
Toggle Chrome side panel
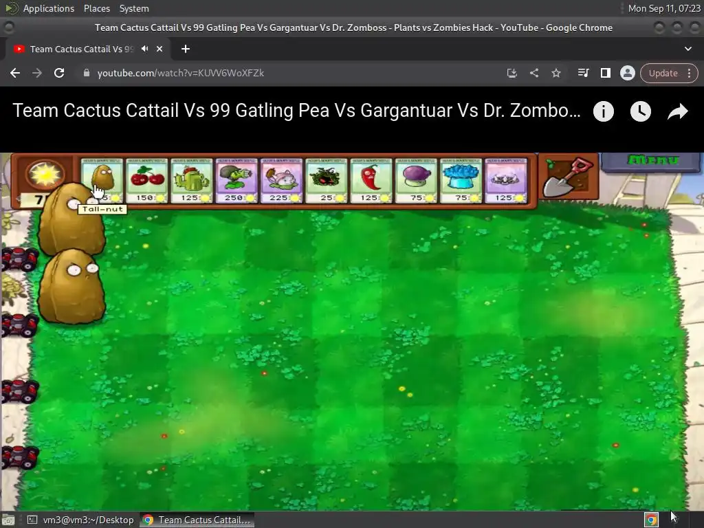click(x=605, y=73)
